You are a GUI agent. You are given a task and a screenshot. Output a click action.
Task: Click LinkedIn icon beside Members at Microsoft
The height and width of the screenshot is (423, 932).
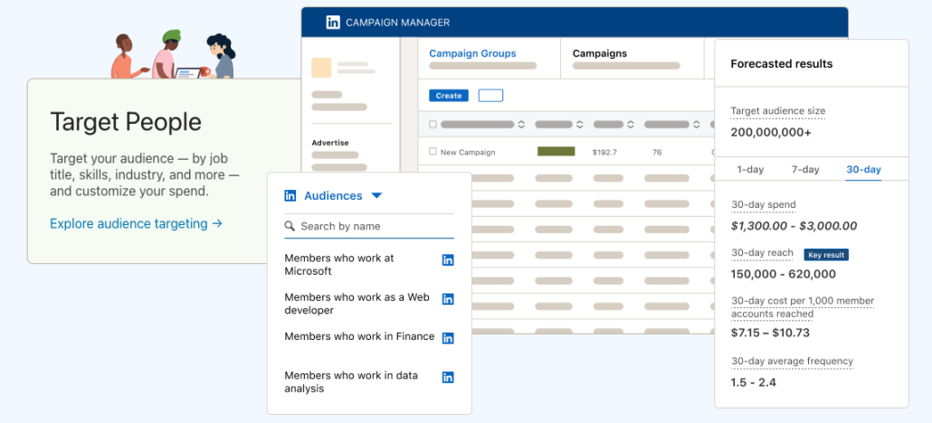[x=447, y=260]
